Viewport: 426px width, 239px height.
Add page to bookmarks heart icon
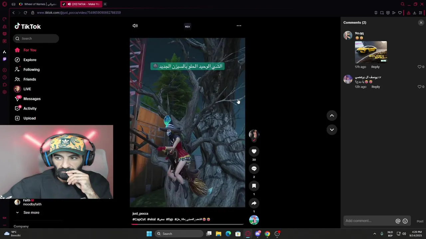tap(400, 13)
